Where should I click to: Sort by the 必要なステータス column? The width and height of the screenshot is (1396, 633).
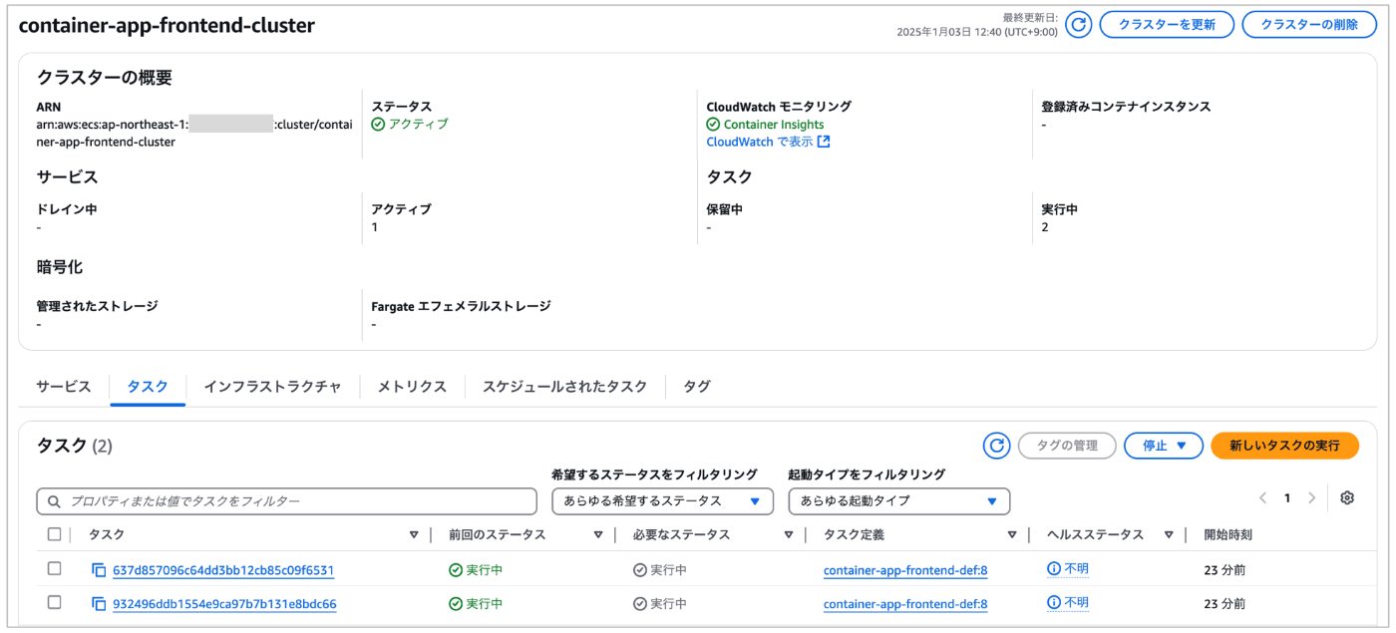(790, 535)
